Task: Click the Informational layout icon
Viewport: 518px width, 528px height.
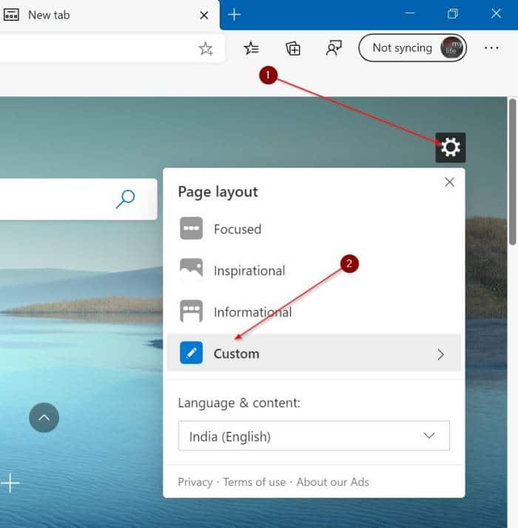Action: (x=191, y=311)
